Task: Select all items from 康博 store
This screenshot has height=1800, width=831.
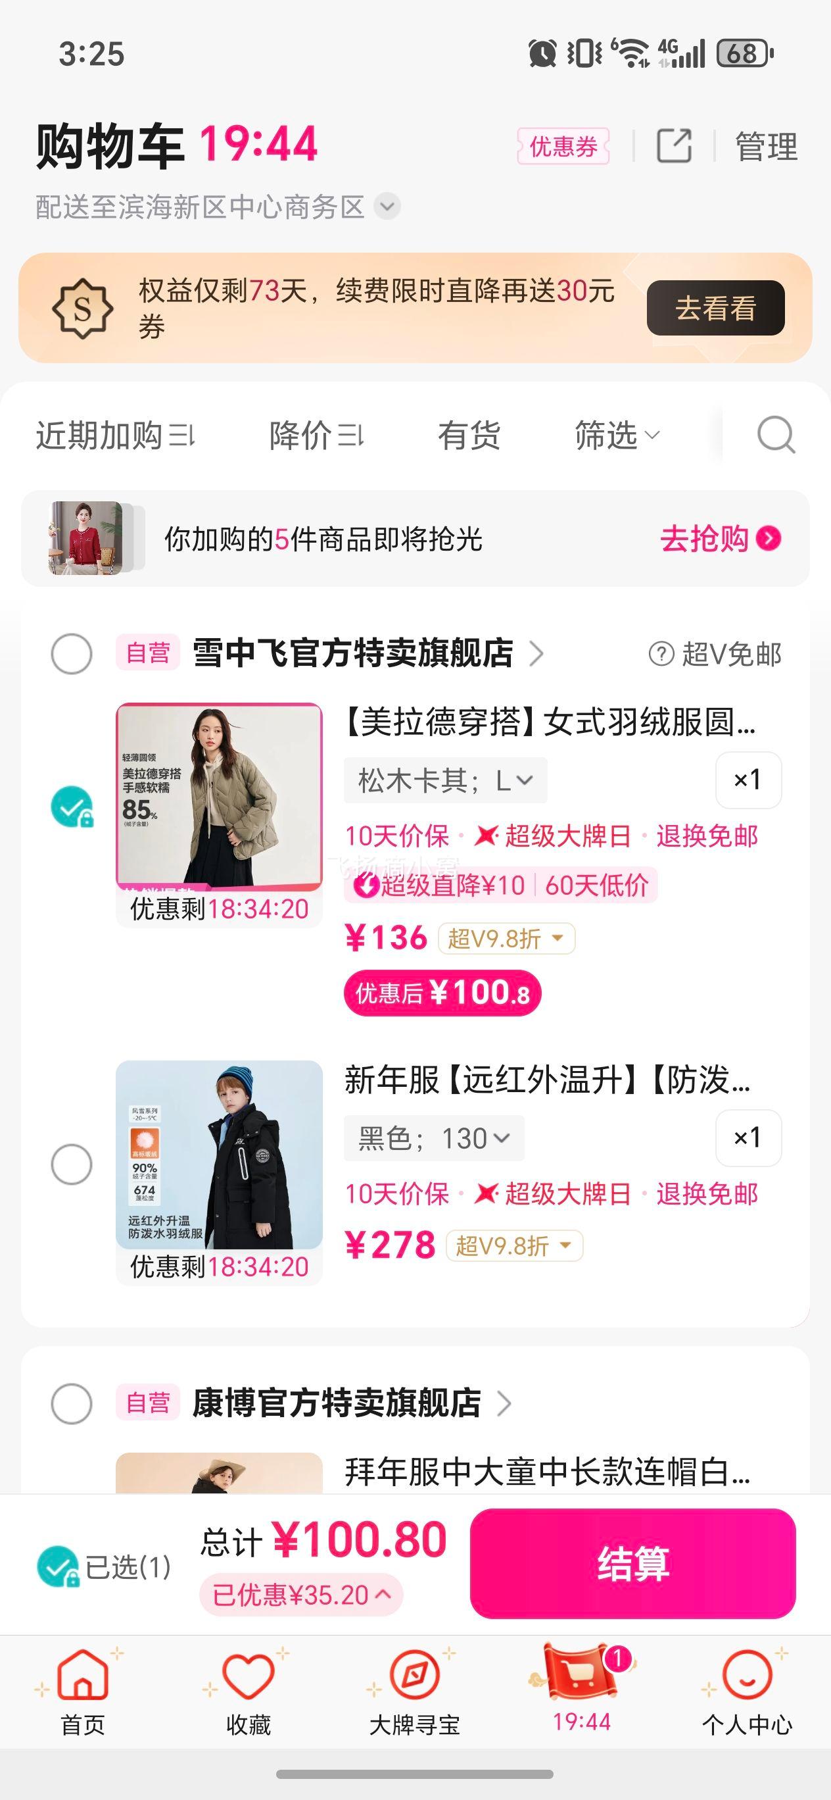Action: 71,1403
